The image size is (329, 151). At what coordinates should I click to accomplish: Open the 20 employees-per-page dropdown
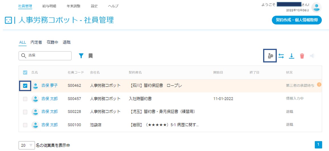click(x=27, y=145)
